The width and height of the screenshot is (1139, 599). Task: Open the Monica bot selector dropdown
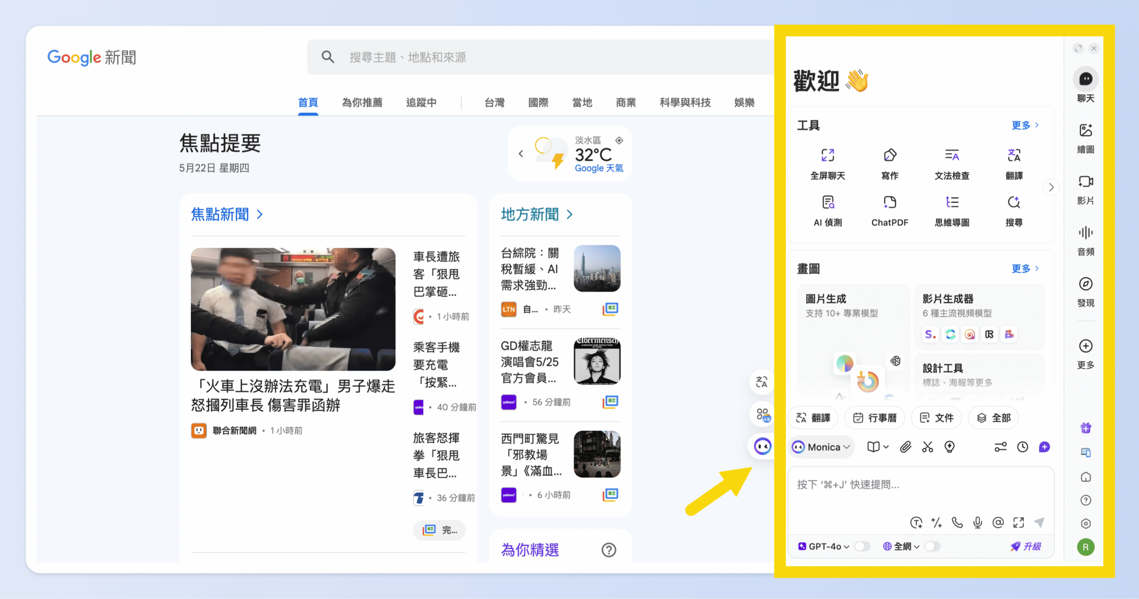point(822,447)
